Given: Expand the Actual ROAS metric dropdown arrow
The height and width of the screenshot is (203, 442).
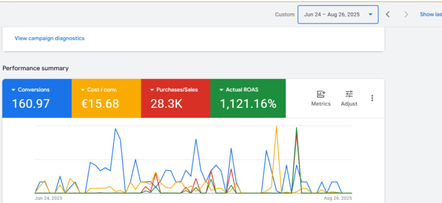Looking at the screenshot, I should (x=221, y=90).
